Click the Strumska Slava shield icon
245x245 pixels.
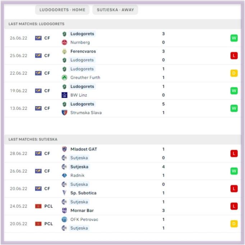coord(64,113)
